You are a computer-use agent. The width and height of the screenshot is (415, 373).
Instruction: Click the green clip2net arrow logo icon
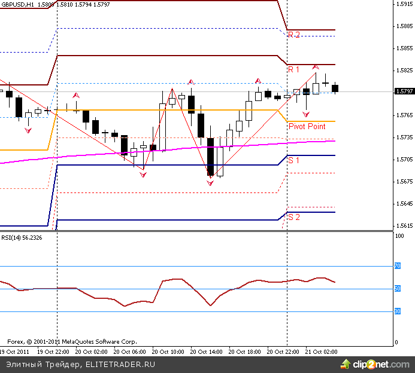346,363
